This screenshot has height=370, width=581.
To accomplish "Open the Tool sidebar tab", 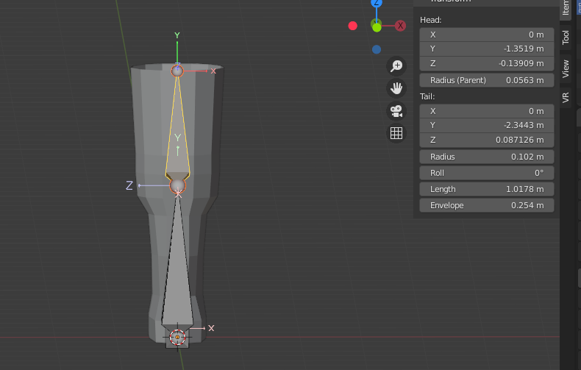I will click(x=566, y=38).
